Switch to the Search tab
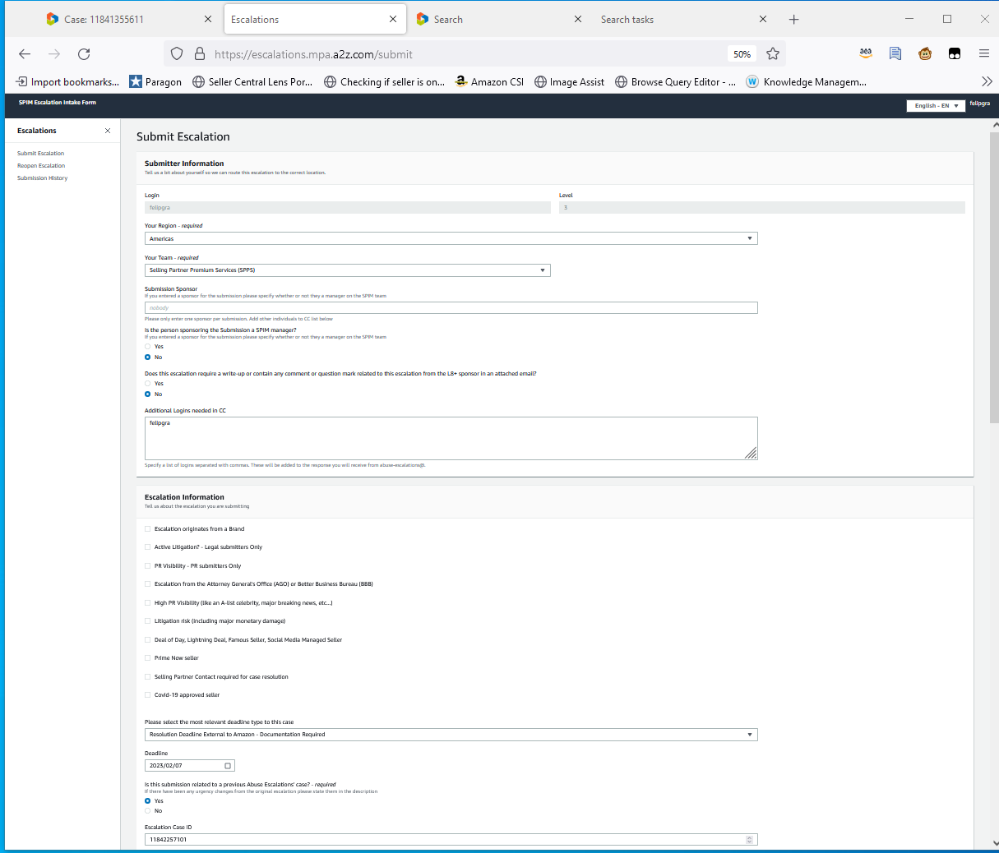Image resolution: width=999 pixels, height=853 pixels. [x=448, y=19]
